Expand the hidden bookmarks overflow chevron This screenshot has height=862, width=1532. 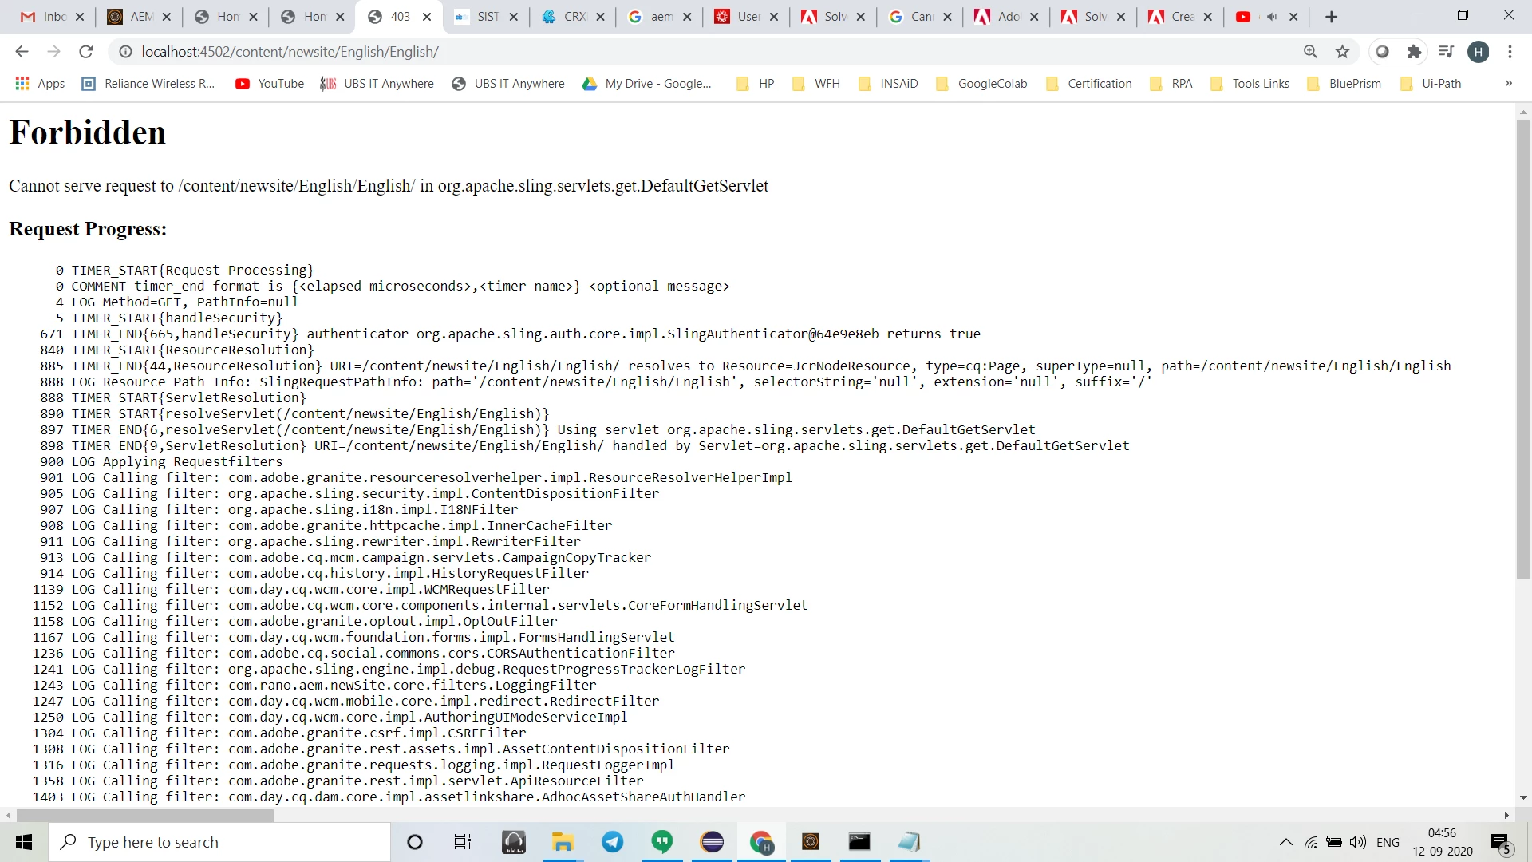[x=1508, y=83]
